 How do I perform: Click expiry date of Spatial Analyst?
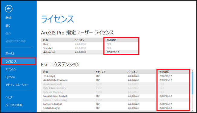(x=166, y=108)
